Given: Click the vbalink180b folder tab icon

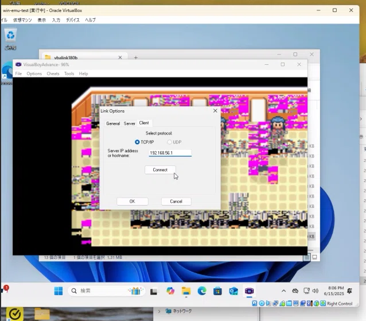Looking at the screenshot, I should coord(48,57).
